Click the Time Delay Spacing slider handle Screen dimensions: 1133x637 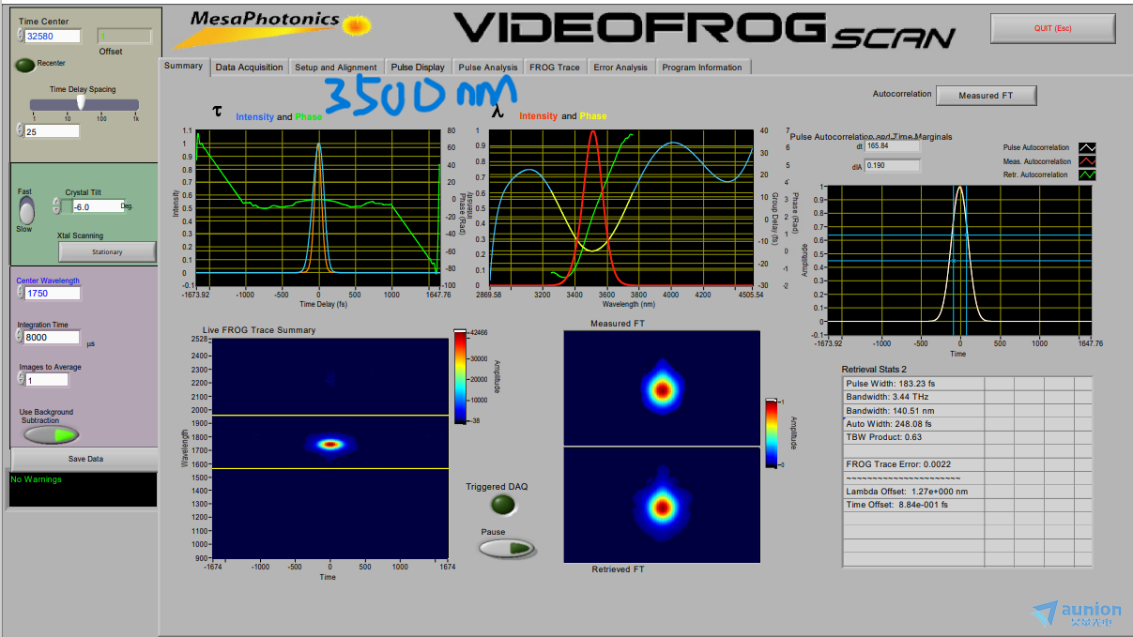pos(82,101)
